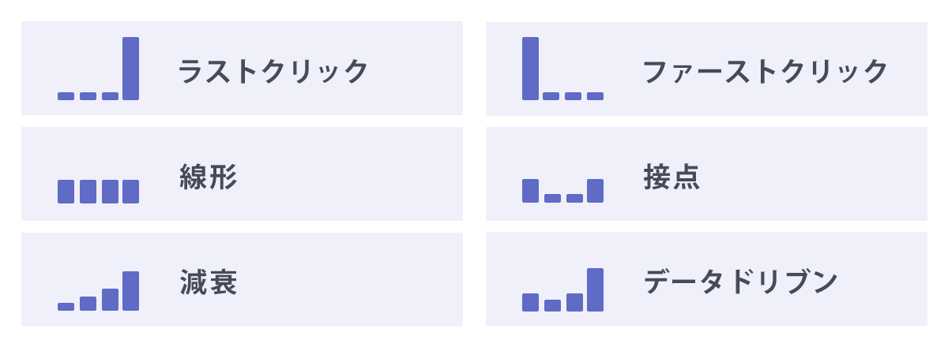Select the 接点 position-based bars icon
The image size is (948, 347).
pyautogui.click(x=562, y=191)
